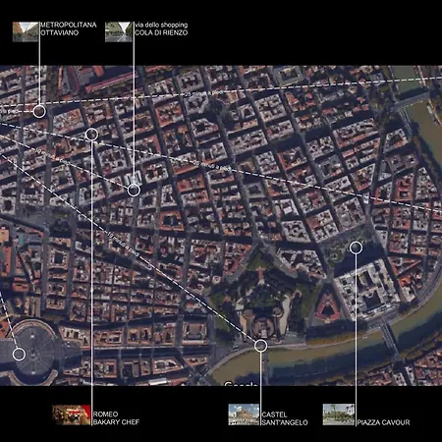View the Piazza Cavour photo thumbnail
442x442 pixels.
pos(339,414)
